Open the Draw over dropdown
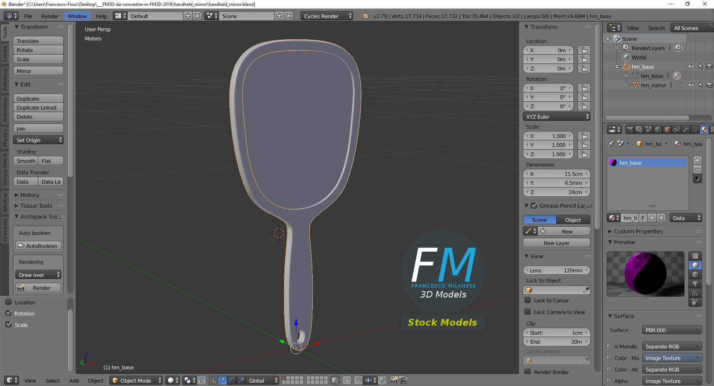The height and width of the screenshot is (386, 714). click(38, 275)
